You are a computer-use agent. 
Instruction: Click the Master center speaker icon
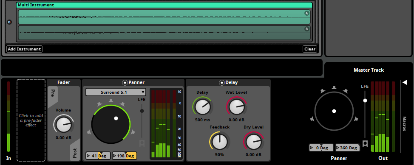(x=334, y=87)
